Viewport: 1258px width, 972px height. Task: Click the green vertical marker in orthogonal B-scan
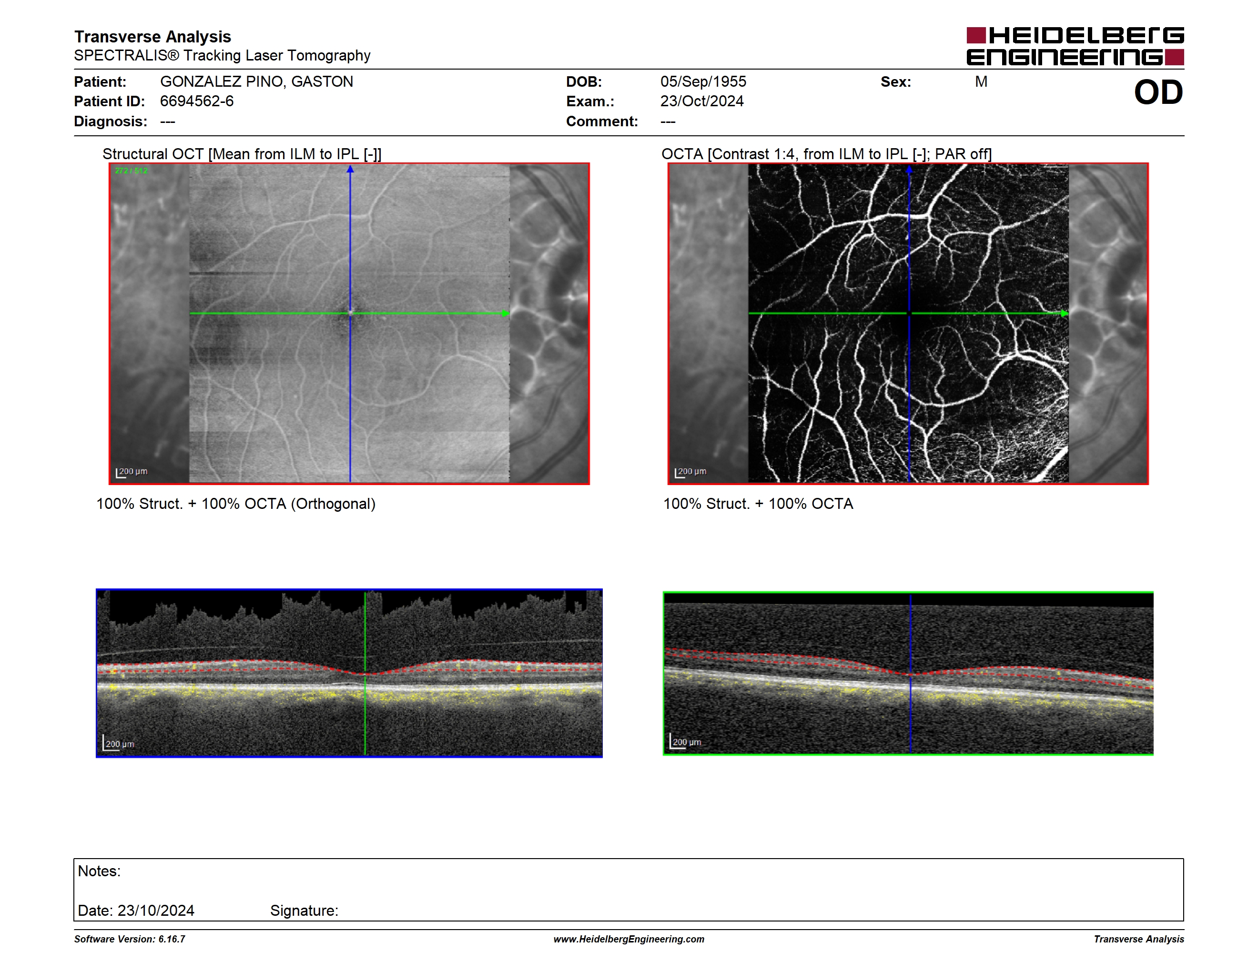pyautogui.click(x=365, y=673)
